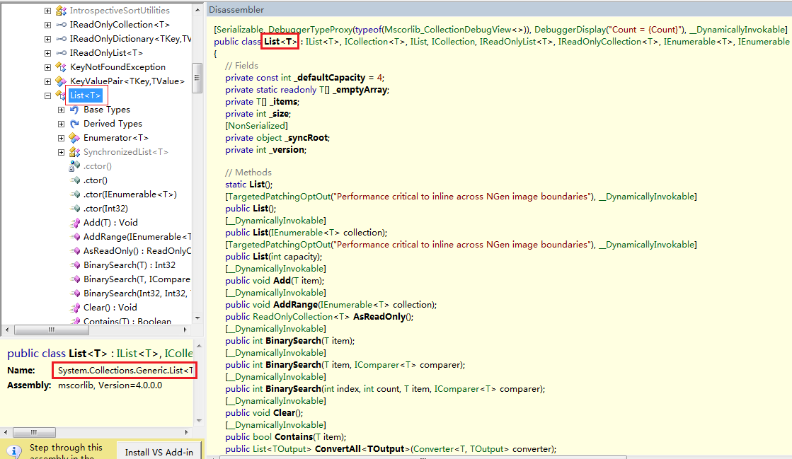Viewport: 792px width, 459px height.
Task: Click the blue info icon beside Step through
Action: [14, 451]
